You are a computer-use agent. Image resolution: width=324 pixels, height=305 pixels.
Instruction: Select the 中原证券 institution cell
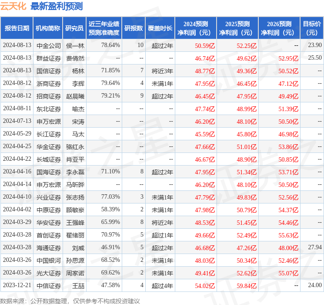pyautogui.click(x=49, y=210)
